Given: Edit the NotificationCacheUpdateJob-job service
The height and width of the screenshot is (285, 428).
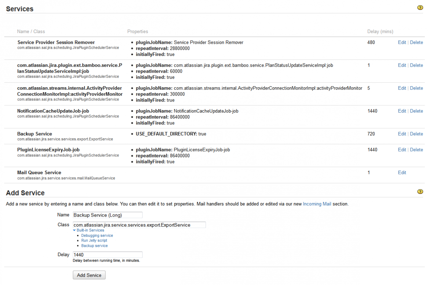Looking at the screenshot, I should click(402, 111).
